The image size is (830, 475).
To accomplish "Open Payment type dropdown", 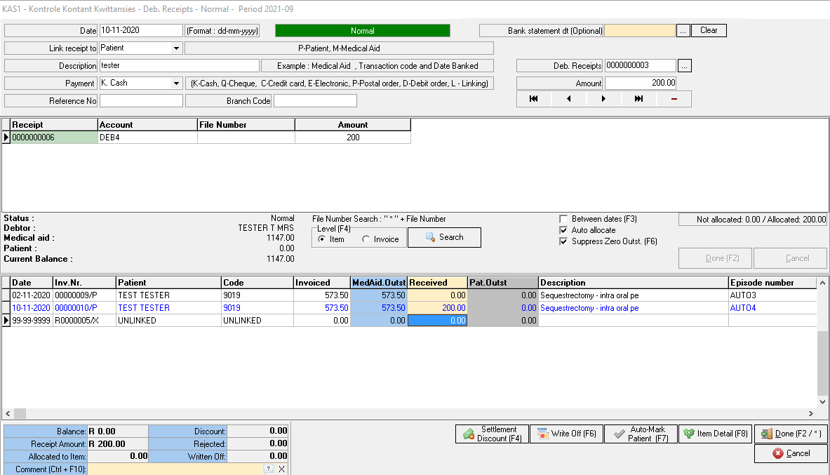I will [x=176, y=83].
